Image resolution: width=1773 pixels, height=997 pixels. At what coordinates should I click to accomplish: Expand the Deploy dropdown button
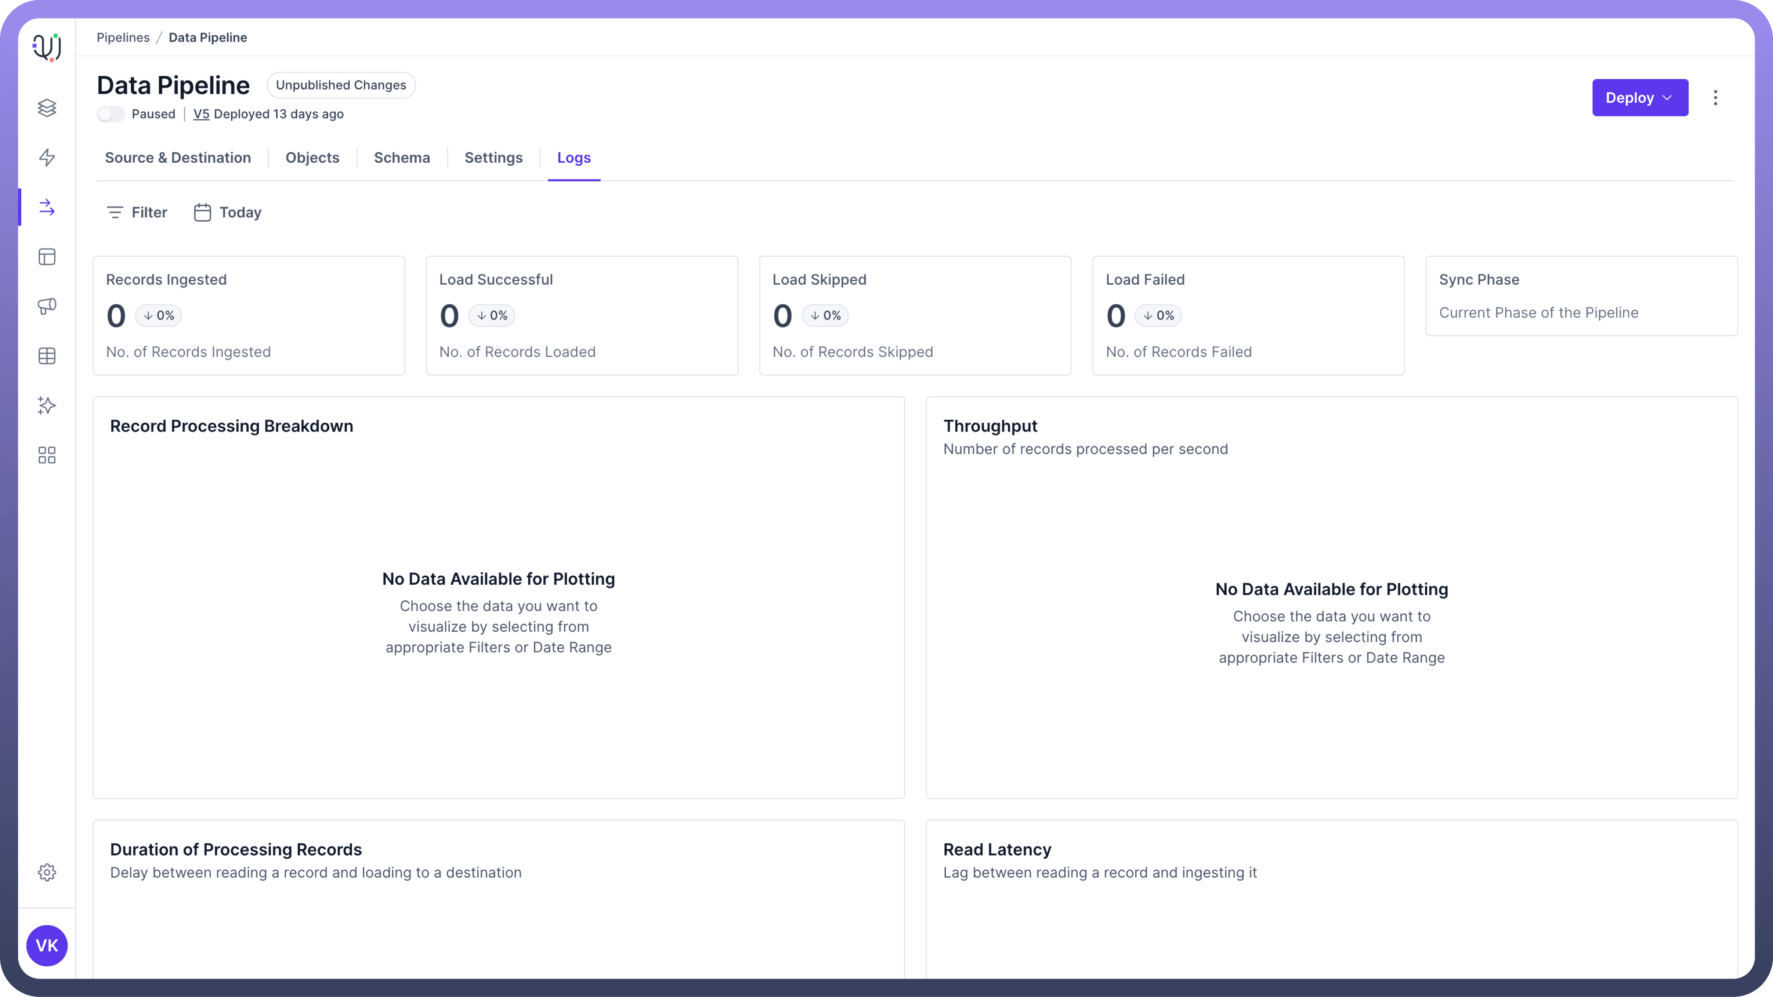pos(1640,98)
